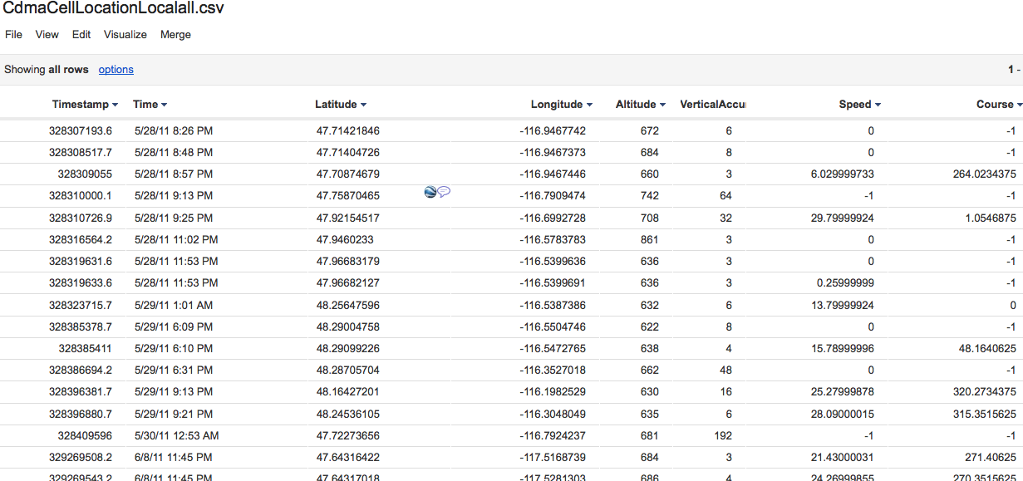Viewport: 1023px width, 481px height.
Task: Open the Edit menu
Action: pyautogui.click(x=81, y=35)
